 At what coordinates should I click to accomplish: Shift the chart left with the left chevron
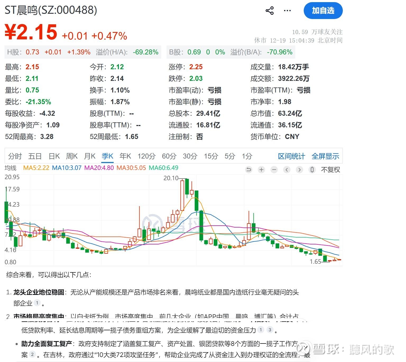pyautogui.click(x=287, y=170)
